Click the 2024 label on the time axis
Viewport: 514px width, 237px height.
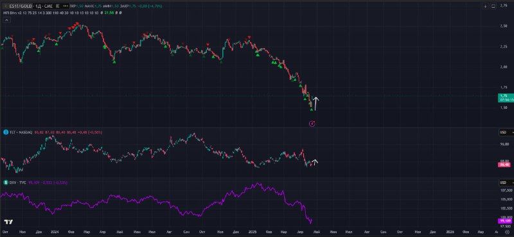(55, 231)
